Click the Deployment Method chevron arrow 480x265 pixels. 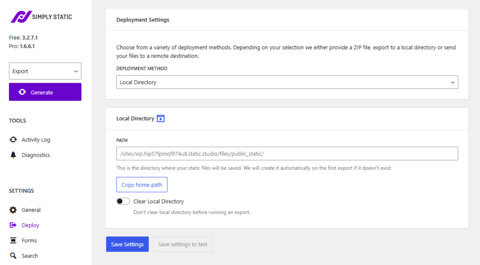click(x=452, y=82)
